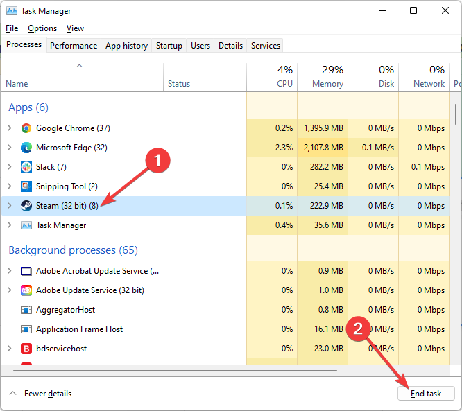Click the Microsoft Edge app icon
Screen dimensions: 462x411
(x=26, y=148)
